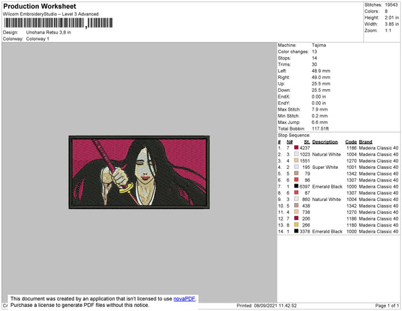Pick swatch in stop row 5 (79 stitches)
The width and height of the screenshot is (402, 311).
(x=296, y=173)
